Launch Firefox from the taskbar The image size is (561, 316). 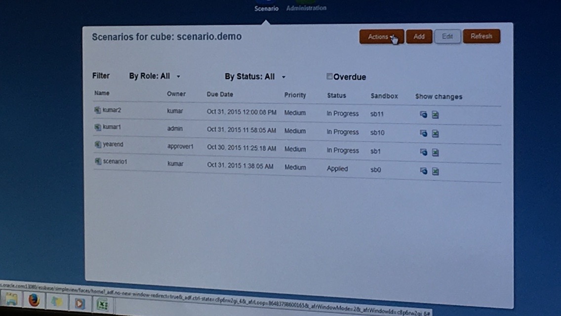tap(34, 300)
